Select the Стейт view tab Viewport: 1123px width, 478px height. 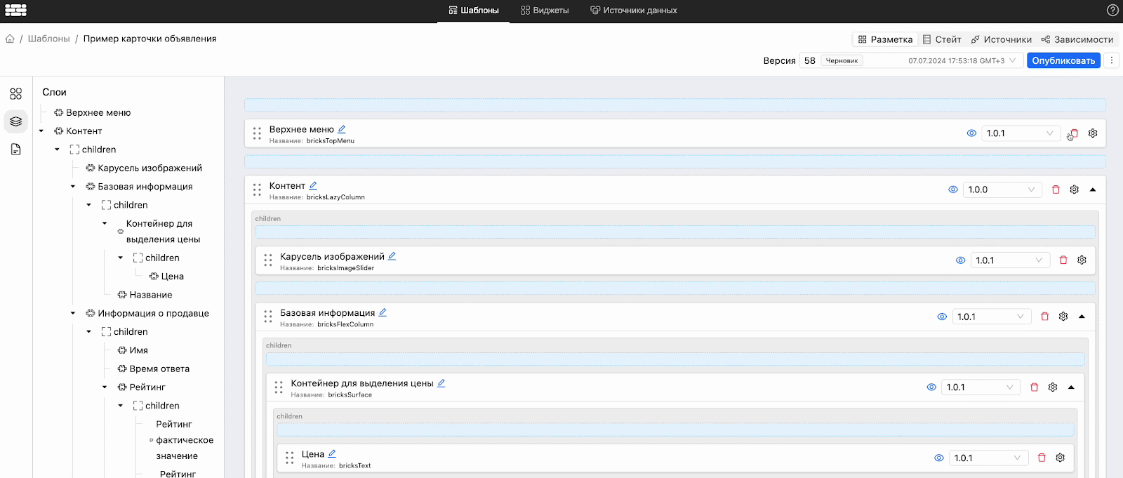(x=942, y=39)
